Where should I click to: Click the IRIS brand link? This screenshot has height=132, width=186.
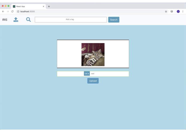(5, 20)
